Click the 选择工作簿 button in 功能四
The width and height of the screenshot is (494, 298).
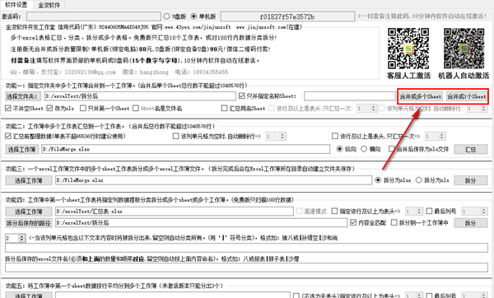(x=29, y=212)
